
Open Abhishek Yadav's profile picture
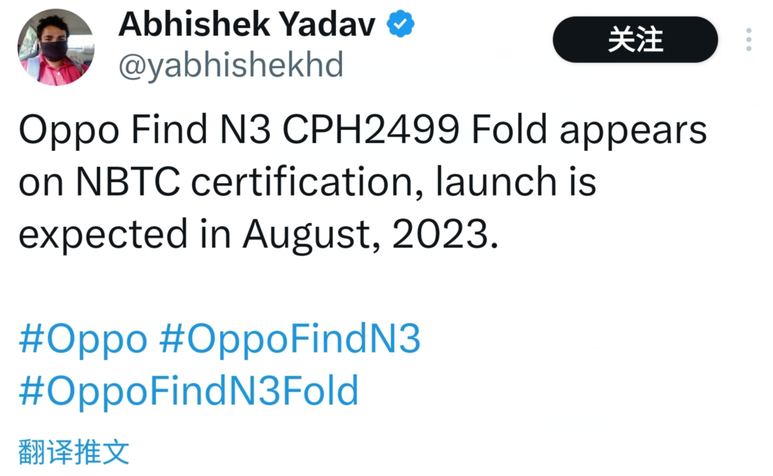coord(56,47)
